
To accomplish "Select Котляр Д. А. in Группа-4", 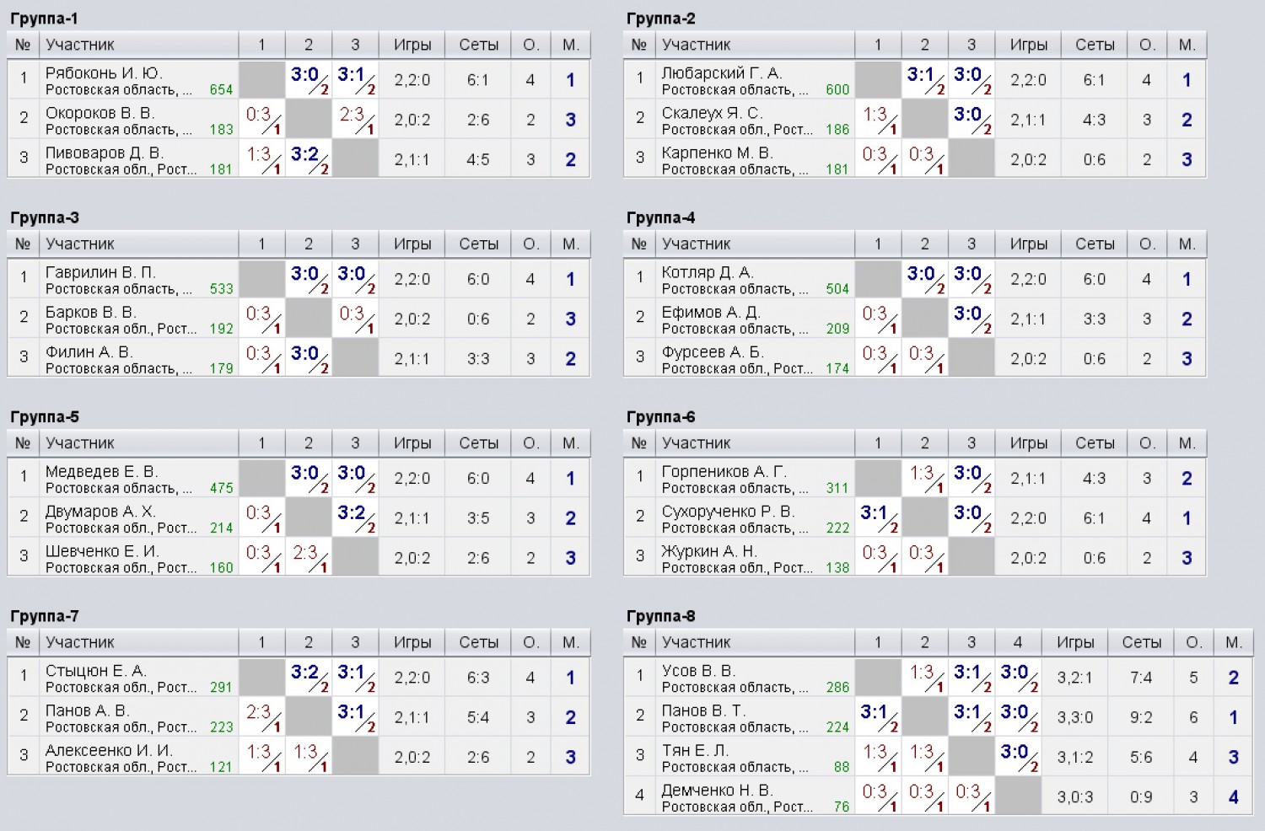I will (707, 272).
